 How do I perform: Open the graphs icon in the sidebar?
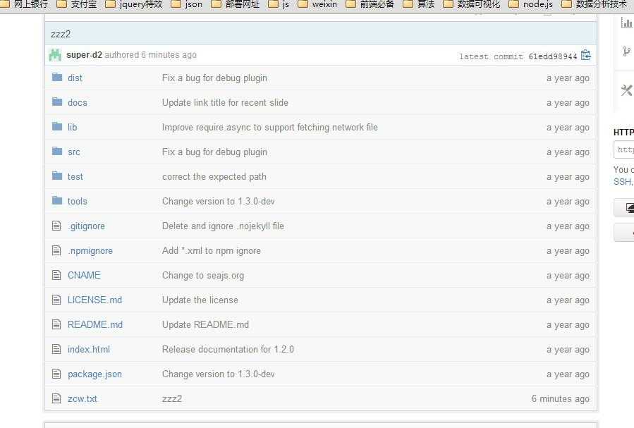(x=626, y=23)
